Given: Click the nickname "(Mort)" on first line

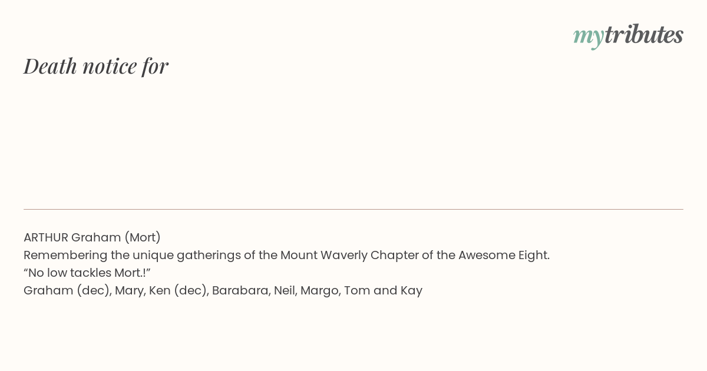Looking at the screenshot, I should point(142,237).
